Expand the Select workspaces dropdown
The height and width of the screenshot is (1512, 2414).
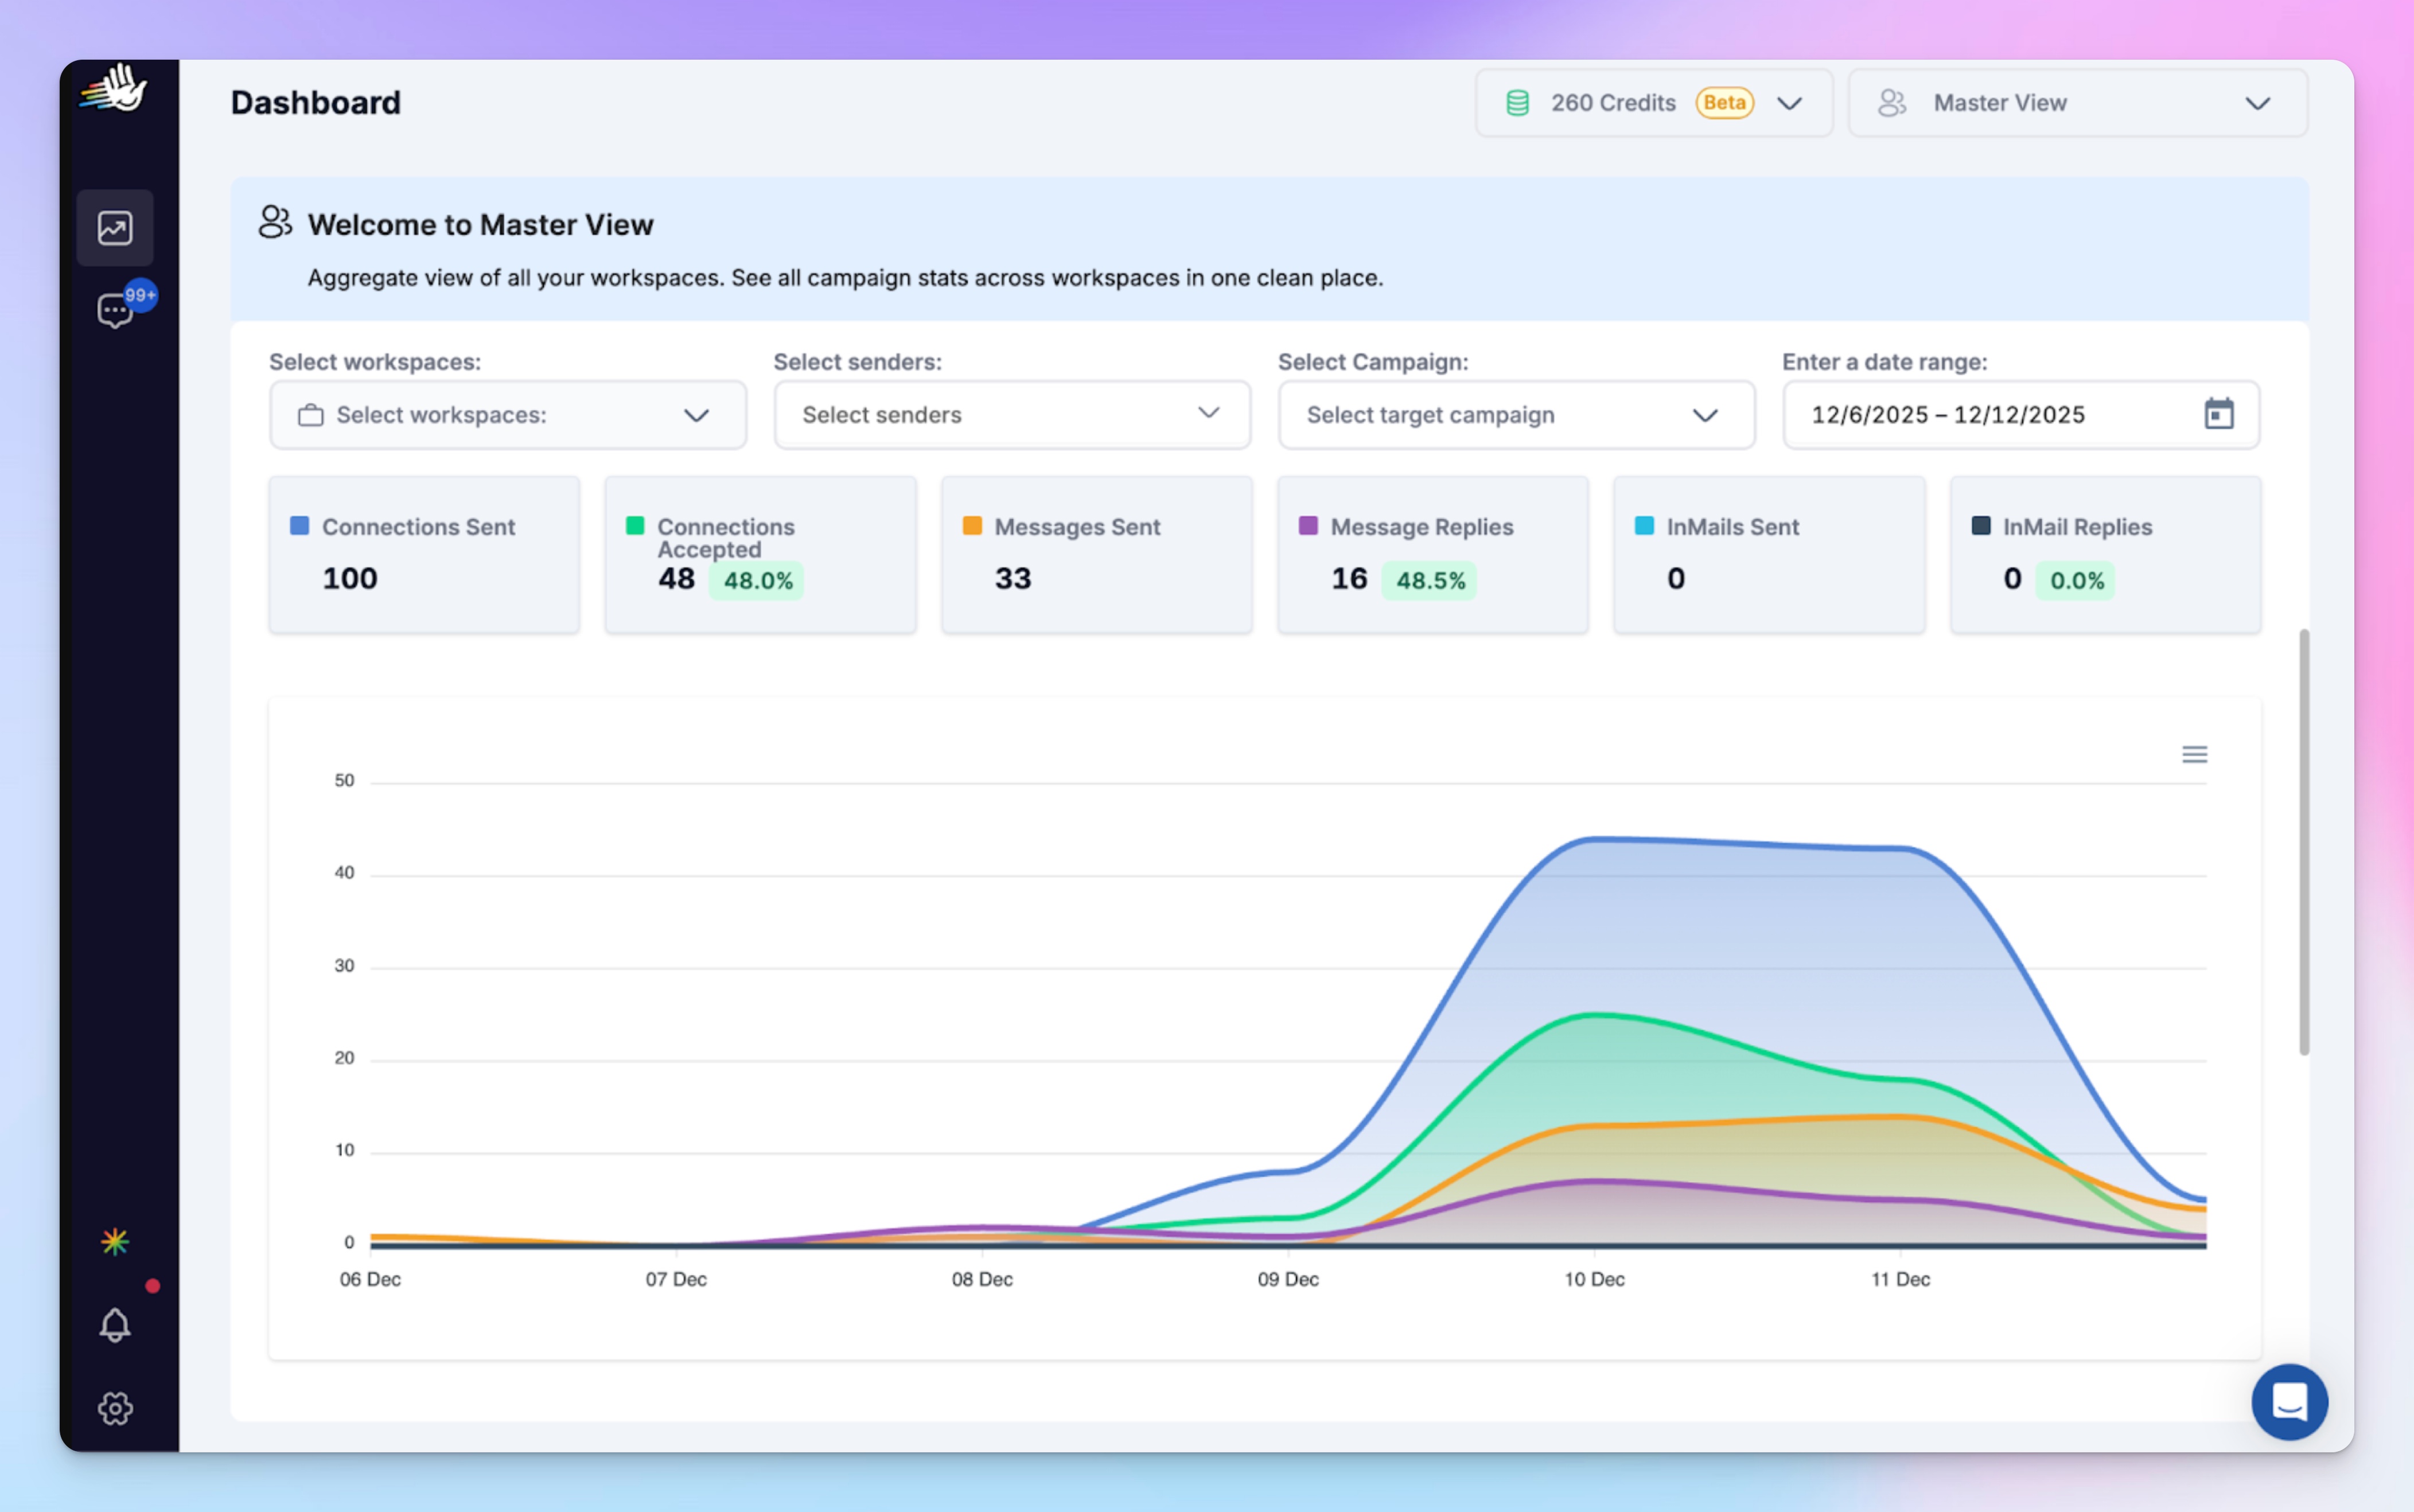coord(507,415)
